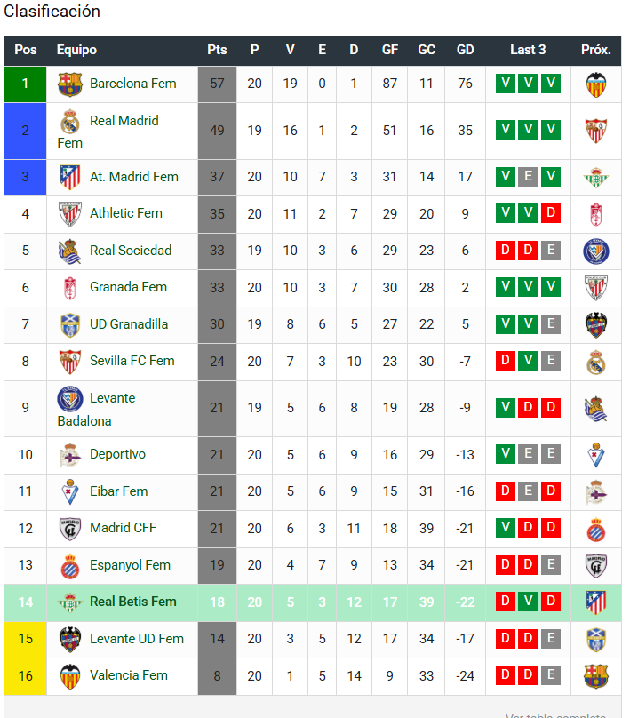Click the UD Granadilla team crest
Image resolution: width=630 pixels, height=718 pixels.
point(70,325)
